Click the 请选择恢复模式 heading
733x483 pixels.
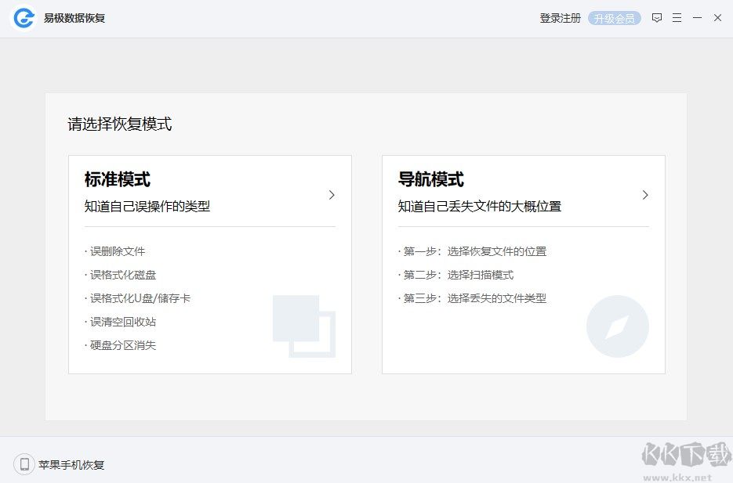point(120,124)
